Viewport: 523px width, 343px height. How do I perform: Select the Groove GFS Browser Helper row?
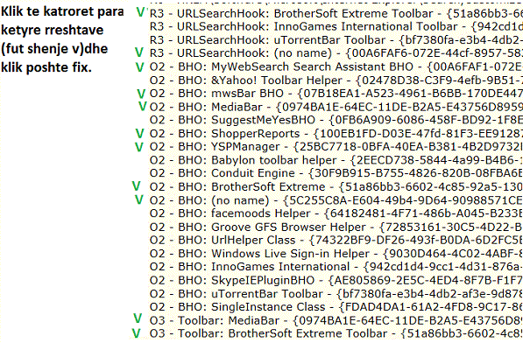pos(336,227)
